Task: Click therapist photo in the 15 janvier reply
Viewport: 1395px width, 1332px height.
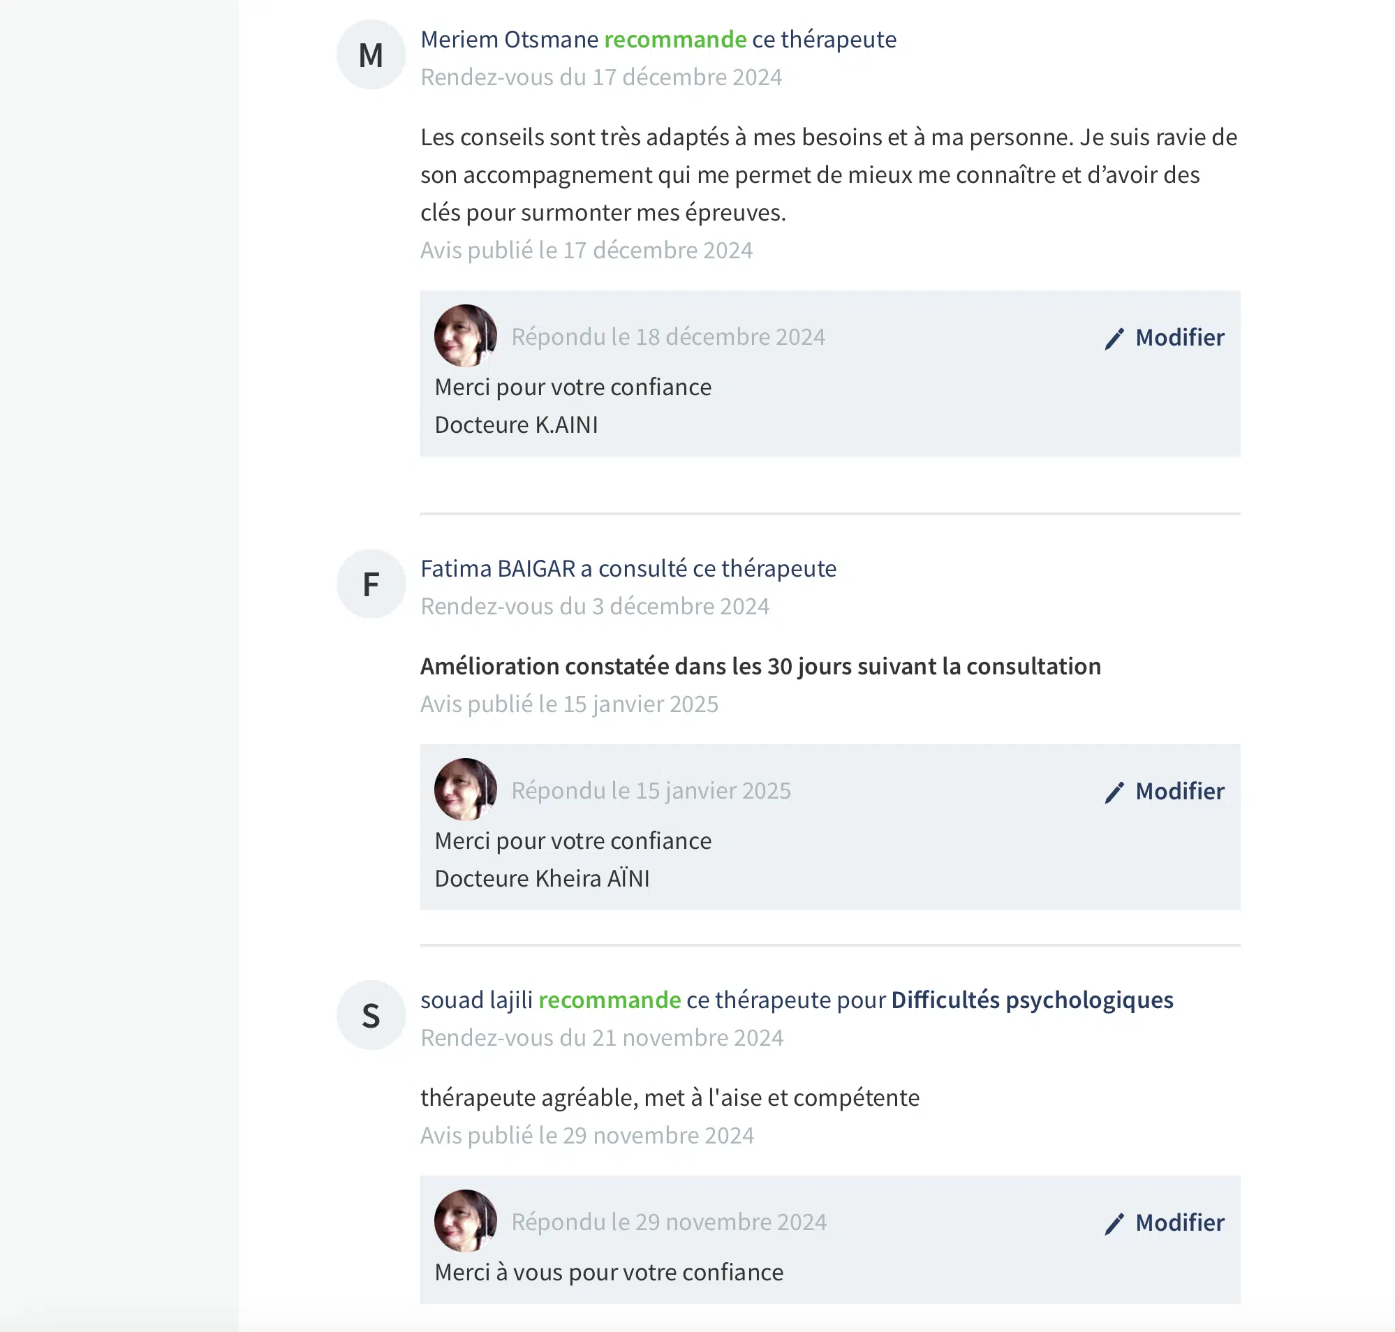Action: (x=465, y=789)
